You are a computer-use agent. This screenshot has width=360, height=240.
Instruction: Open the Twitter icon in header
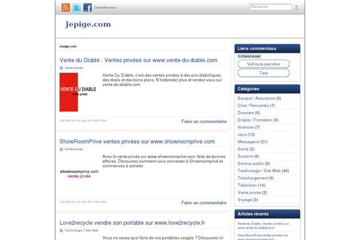coord(77,8)
